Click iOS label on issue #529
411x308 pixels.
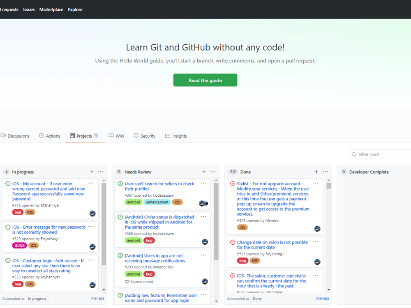242,228
